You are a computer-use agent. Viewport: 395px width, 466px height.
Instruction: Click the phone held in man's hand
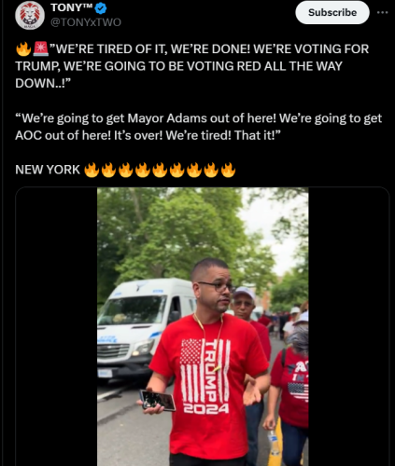click(158, 401)
